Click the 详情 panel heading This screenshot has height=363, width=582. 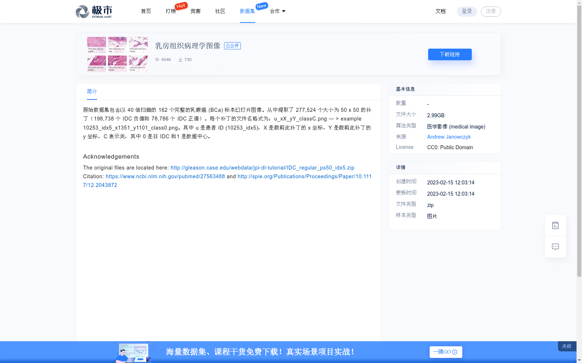(x=400, y=167)
